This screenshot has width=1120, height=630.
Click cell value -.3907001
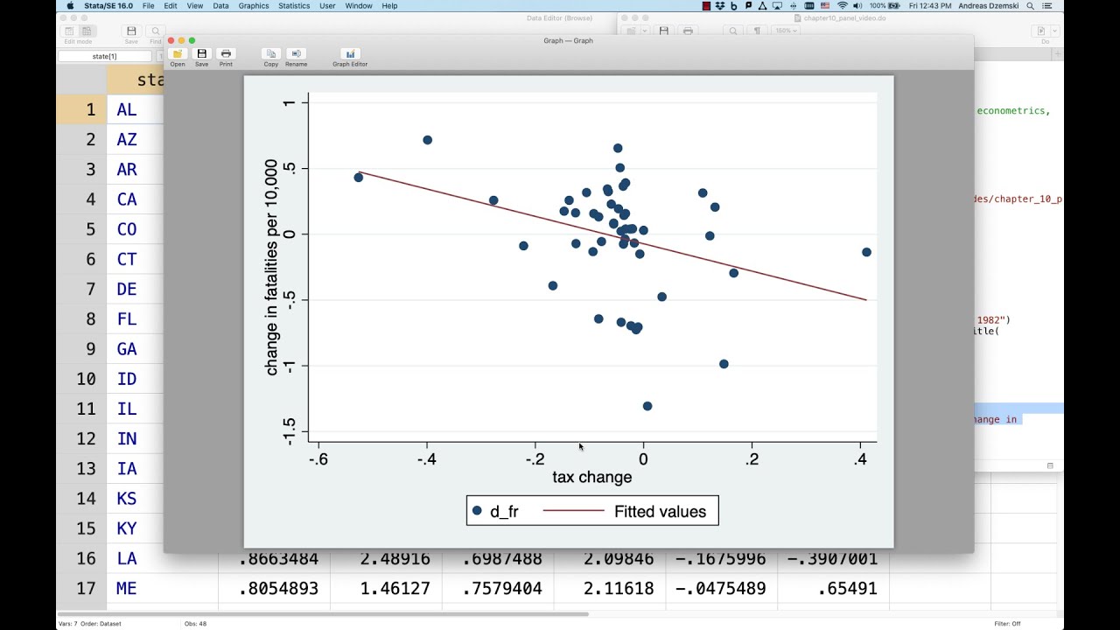tap(833, 558)
